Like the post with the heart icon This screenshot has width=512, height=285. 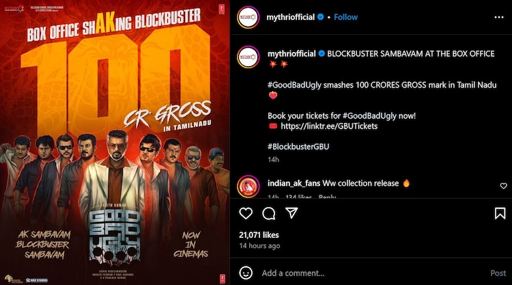pos(246,213)
